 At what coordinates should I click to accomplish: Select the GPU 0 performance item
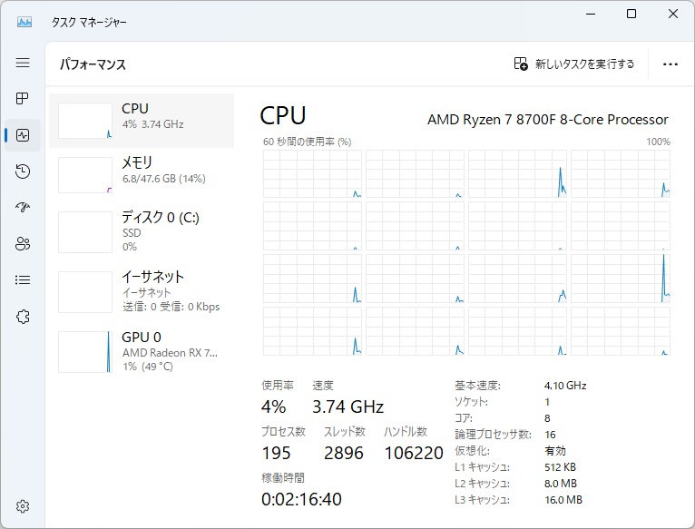coord(142,352)
